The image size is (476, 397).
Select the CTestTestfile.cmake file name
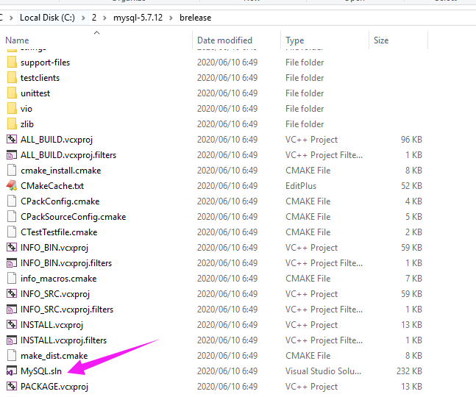coord(59,232)
